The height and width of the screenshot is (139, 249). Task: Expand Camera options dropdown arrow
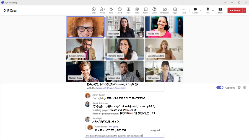point(200,10)
